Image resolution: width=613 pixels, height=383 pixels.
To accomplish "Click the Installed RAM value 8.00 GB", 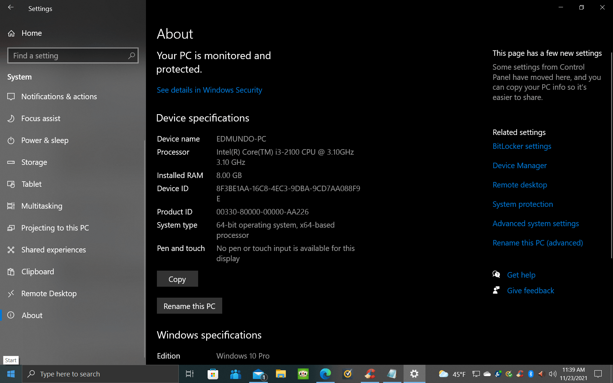I will pyautogui.click(x=229, y=175).
